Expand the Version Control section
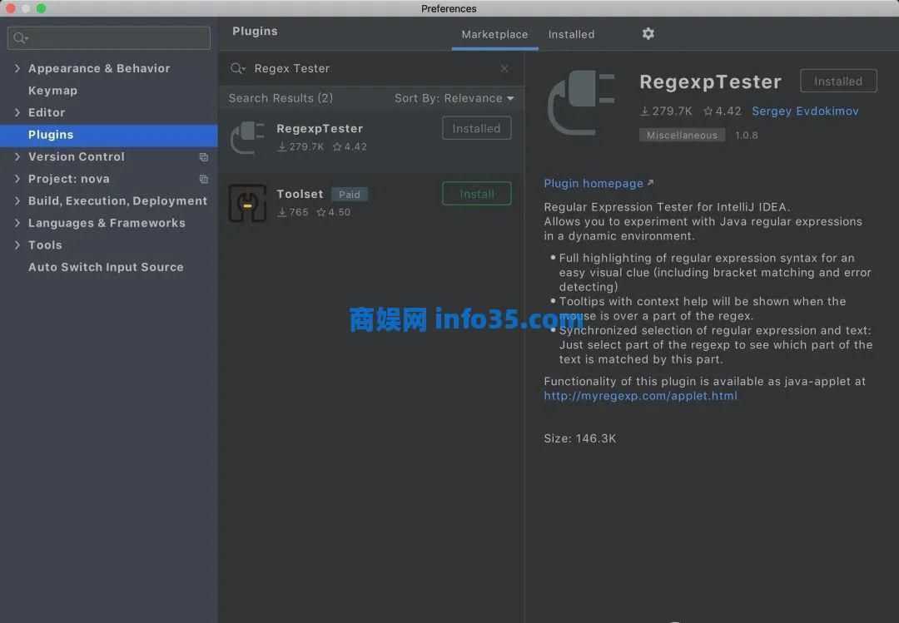 pos(17,156)
